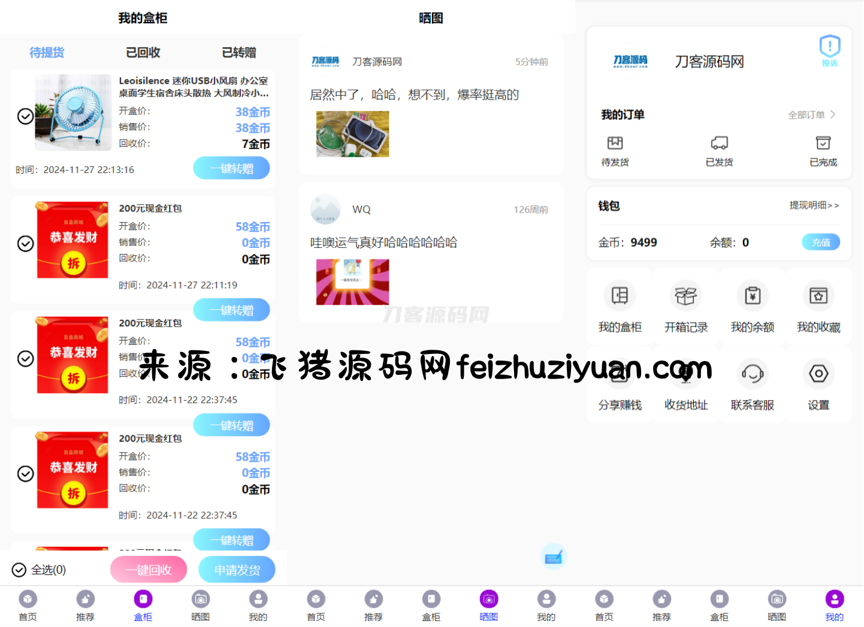
Task: Select the USB fan item checkbox
Action: pos(25,116)
